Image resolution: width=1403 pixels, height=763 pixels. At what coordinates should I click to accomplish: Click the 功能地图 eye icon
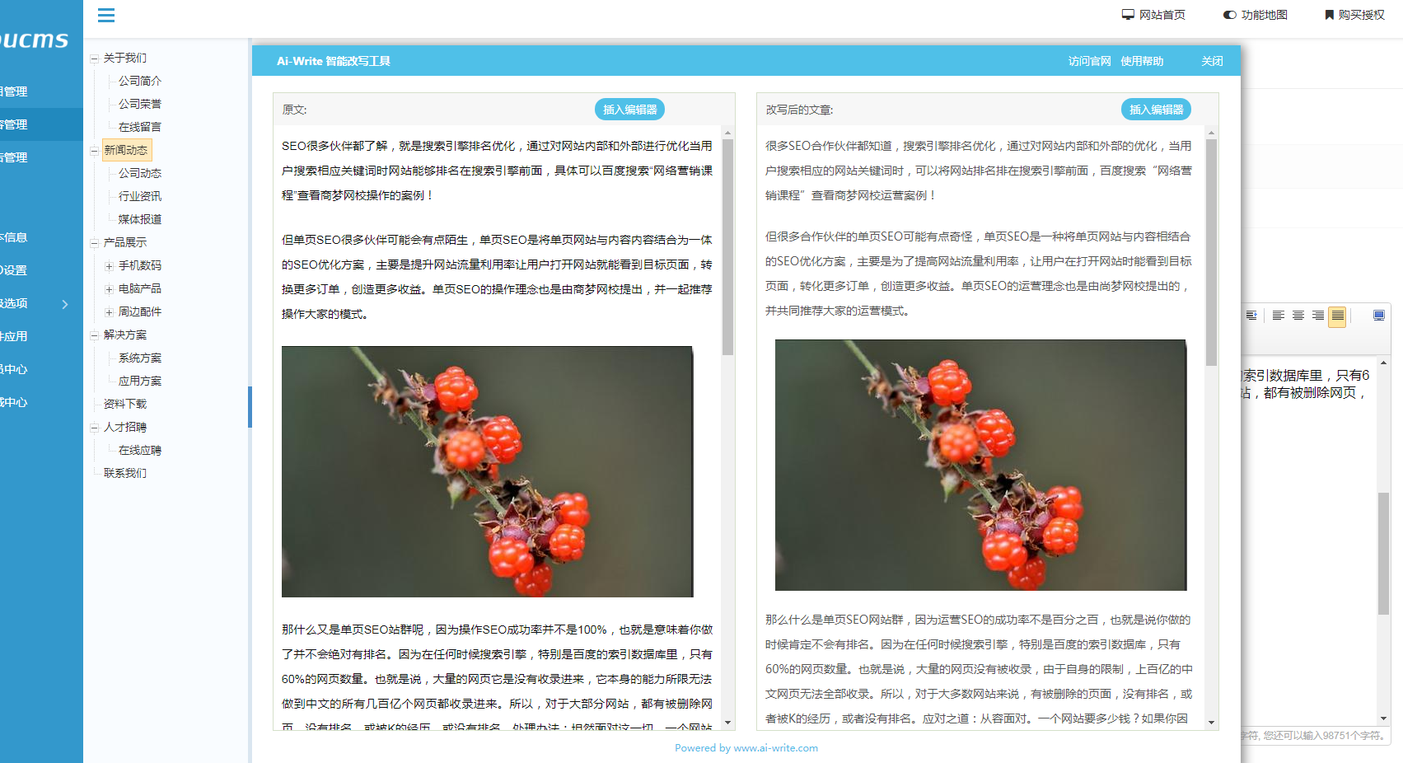[x=1228, y=14]
